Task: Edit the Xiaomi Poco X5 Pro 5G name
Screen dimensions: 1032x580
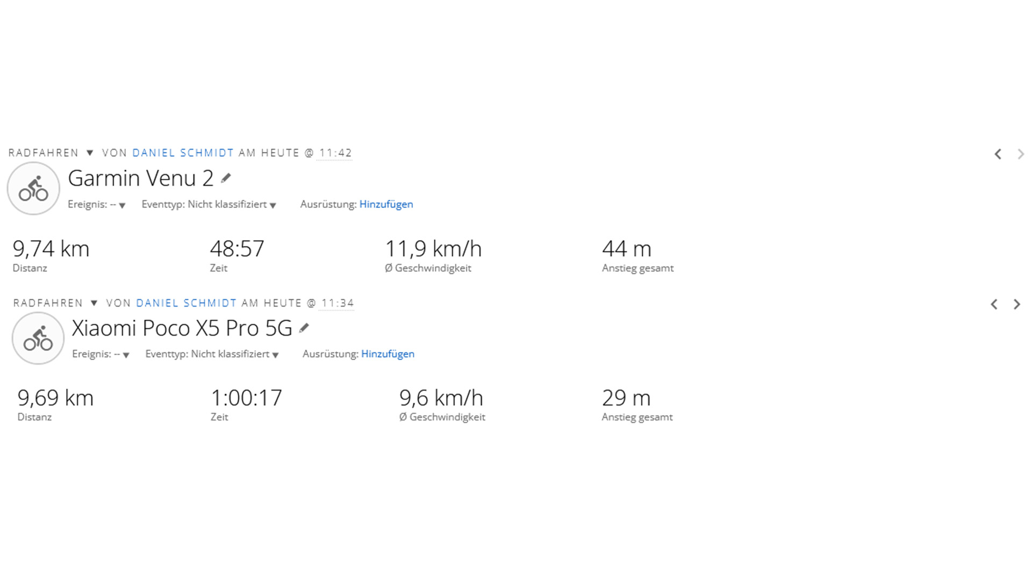Action: (304, 328)
